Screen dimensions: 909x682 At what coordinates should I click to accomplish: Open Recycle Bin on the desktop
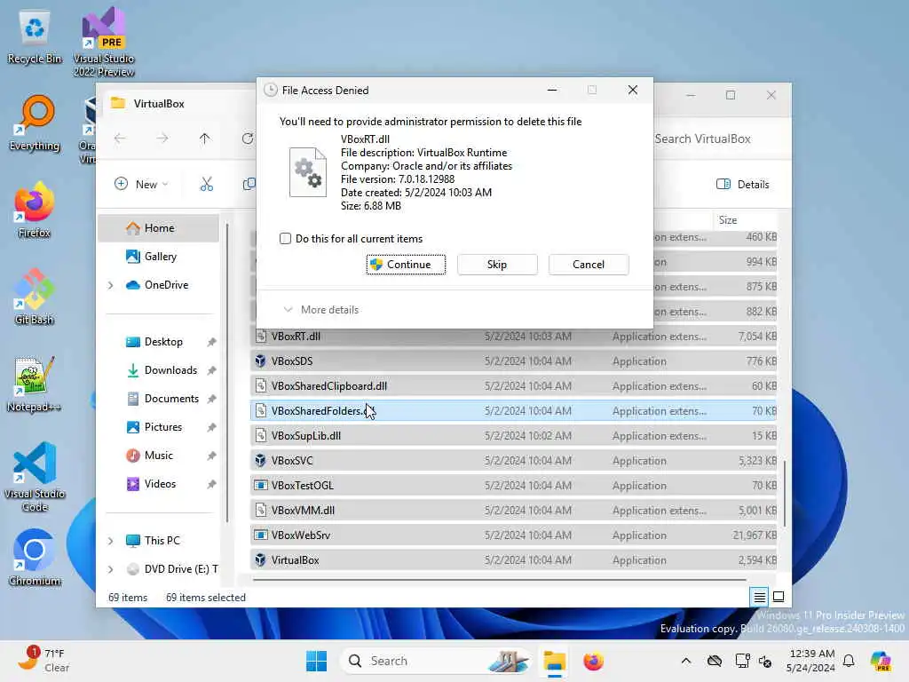(35, 37)
